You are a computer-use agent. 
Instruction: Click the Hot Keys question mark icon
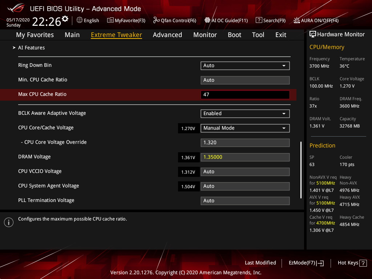coord(363,263)
